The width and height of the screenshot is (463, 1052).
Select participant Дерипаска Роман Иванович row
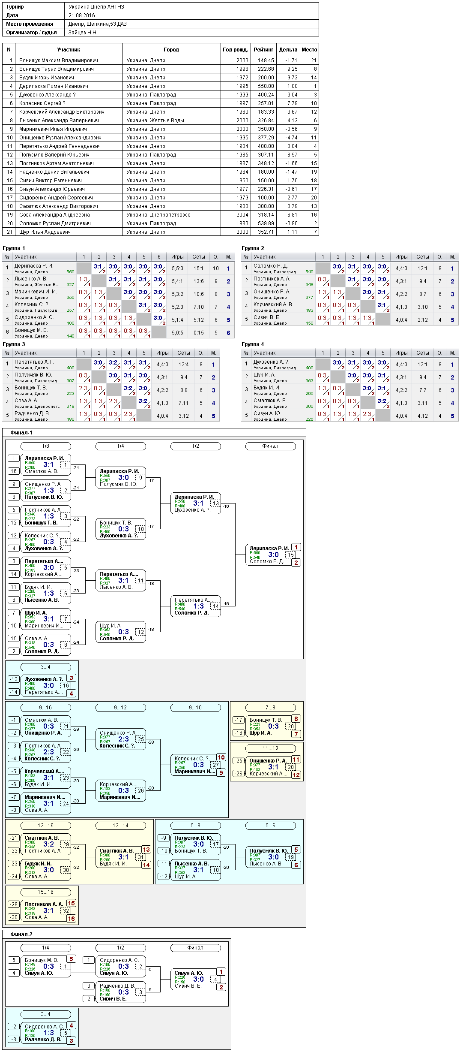160,86
